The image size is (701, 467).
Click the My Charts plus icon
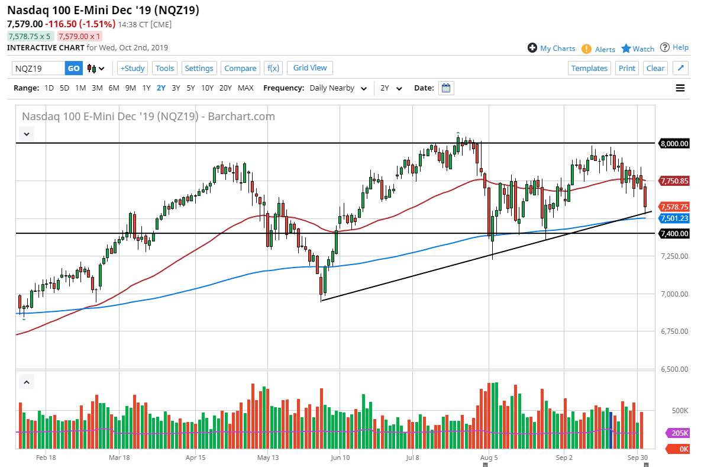pos(533,48)
